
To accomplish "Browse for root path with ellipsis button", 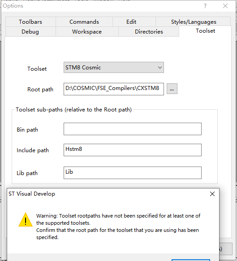I will click(x=172, y=89).
